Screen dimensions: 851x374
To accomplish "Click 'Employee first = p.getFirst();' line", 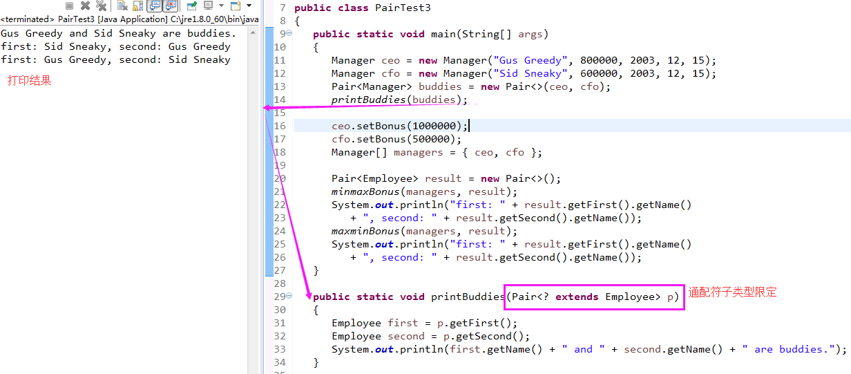I will (424, 323).
